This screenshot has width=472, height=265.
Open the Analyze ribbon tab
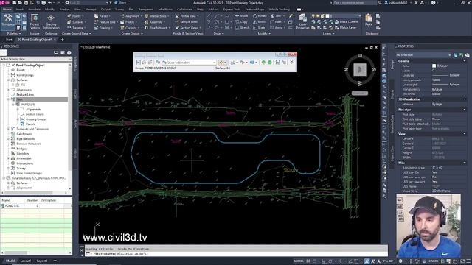tap(64, 10)
